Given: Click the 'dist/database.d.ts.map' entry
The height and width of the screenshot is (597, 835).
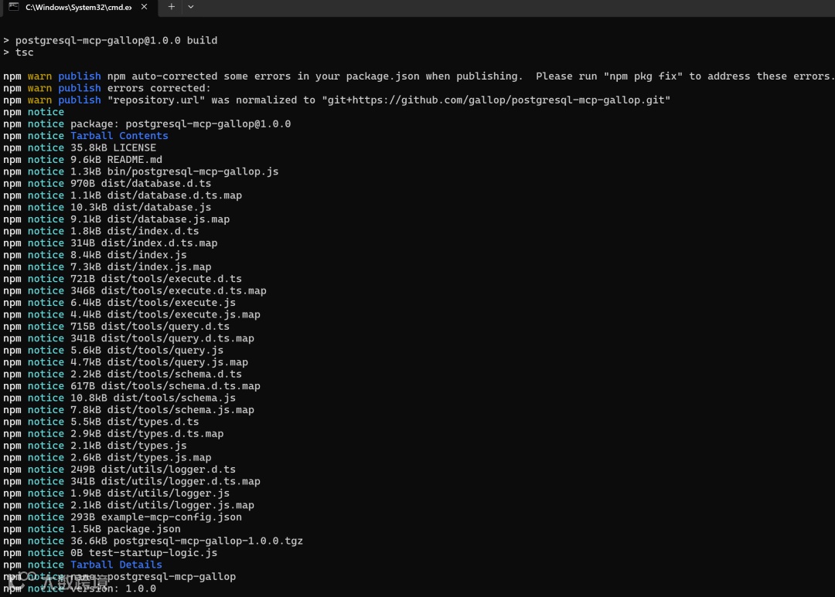Looking at the screenshot, I should pos(175,195).
